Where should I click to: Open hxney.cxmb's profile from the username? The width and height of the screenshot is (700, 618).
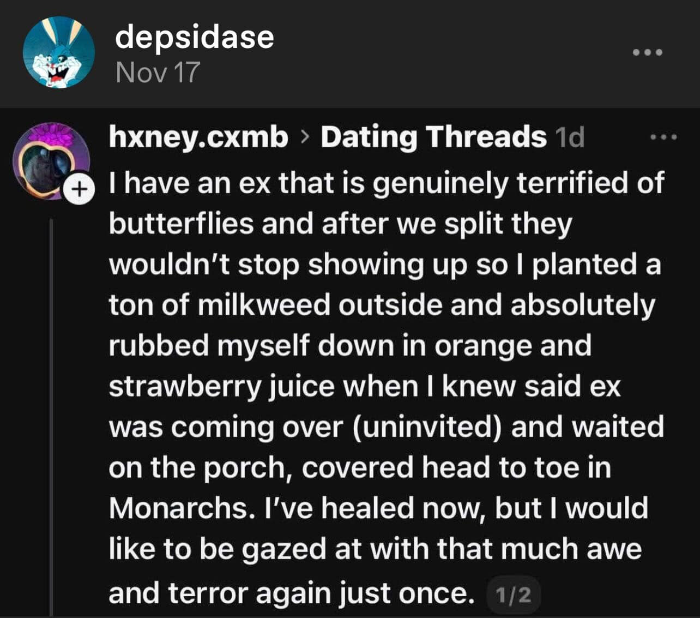[198, 137]
